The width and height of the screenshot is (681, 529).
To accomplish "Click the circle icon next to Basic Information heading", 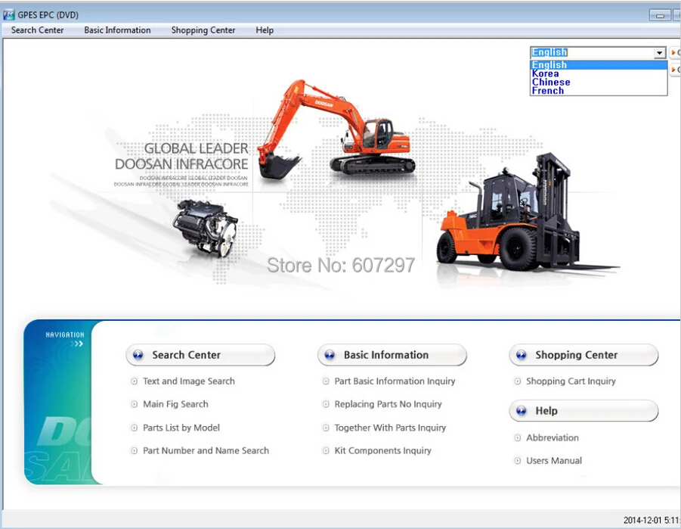I will (330, 355).
